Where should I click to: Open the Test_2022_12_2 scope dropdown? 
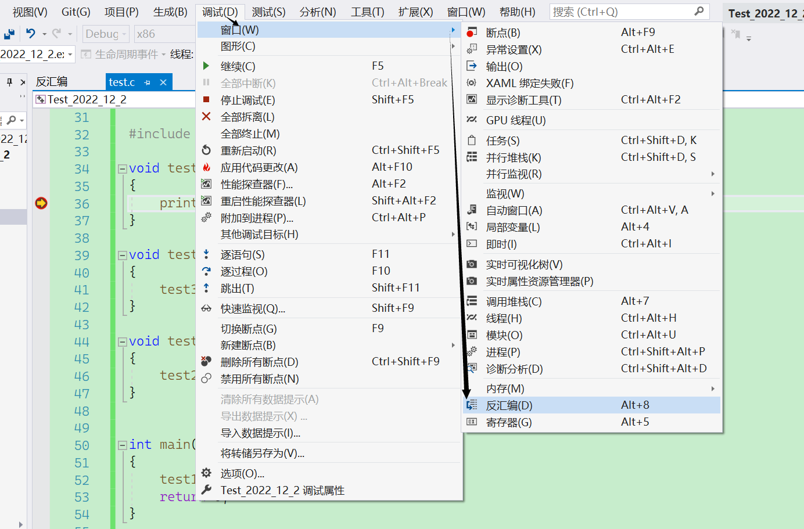tap(114, 100)
